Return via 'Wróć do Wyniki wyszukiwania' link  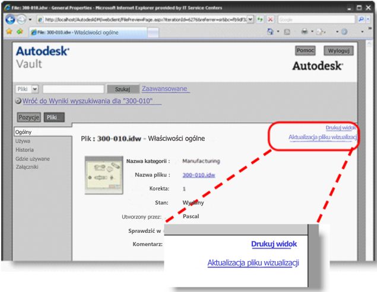pos(87,101)
